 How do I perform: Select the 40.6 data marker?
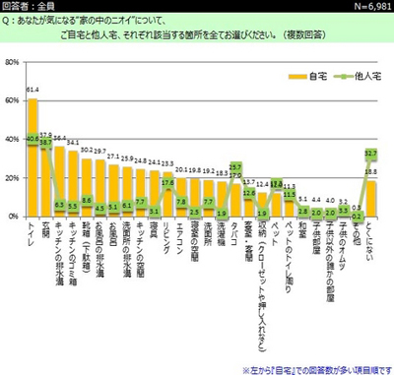tap(33, 139)
